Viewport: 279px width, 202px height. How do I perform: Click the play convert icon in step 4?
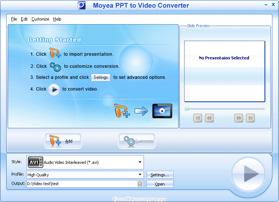click(54, 89)
